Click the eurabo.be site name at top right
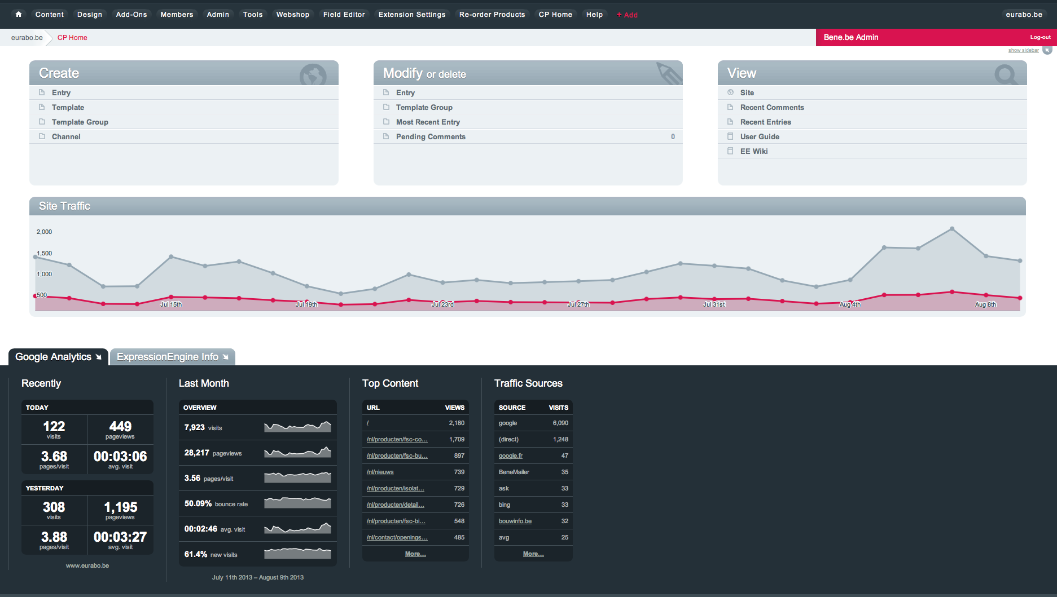This screenshot has height=597, width=1057. coord(1024,15)
